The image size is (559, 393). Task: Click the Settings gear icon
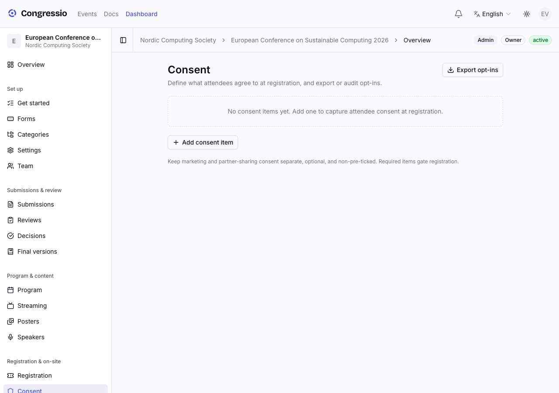tap(10, 150)
